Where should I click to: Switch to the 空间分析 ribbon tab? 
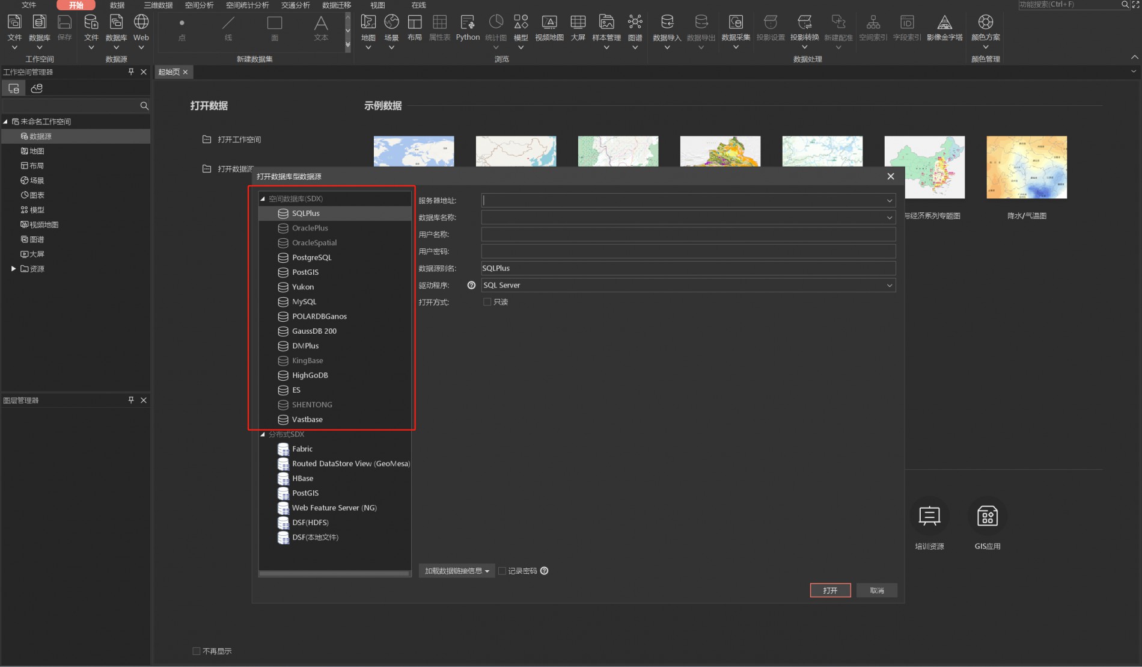[x=199, y=5]
